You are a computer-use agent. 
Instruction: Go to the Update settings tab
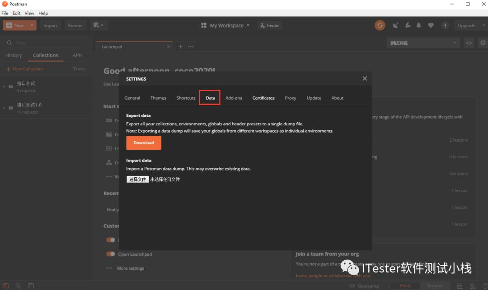[x=314, y=98]
